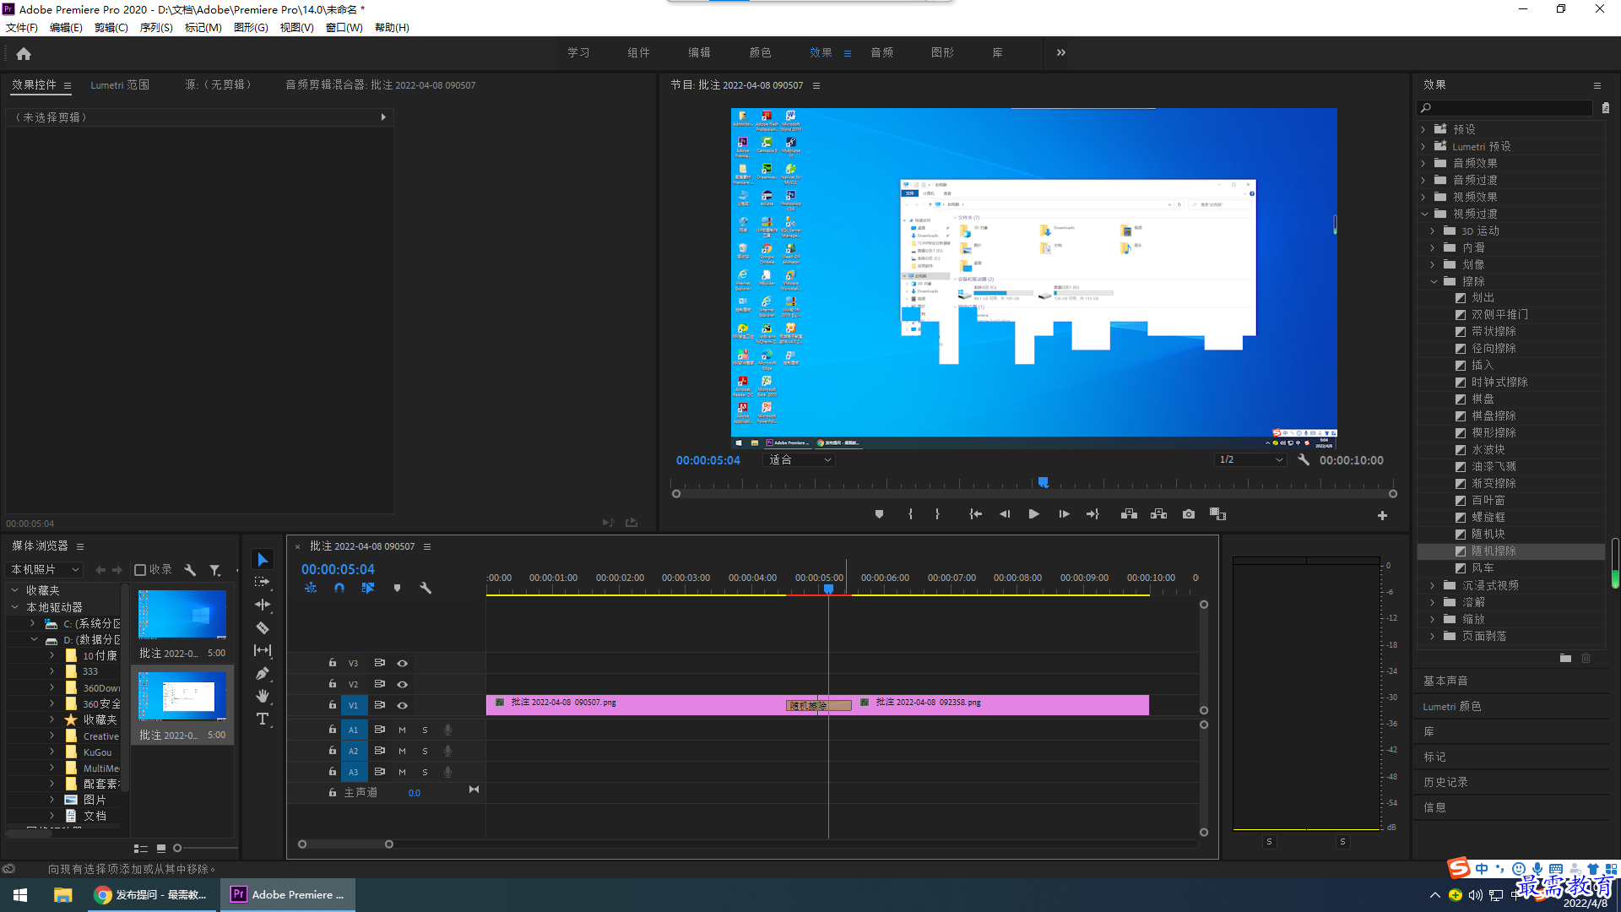This screenshot has width=1621, height=912.
Task: Switch to the 颜色 workspace tab
Action: pyautogui.click(x=760, y=52)
